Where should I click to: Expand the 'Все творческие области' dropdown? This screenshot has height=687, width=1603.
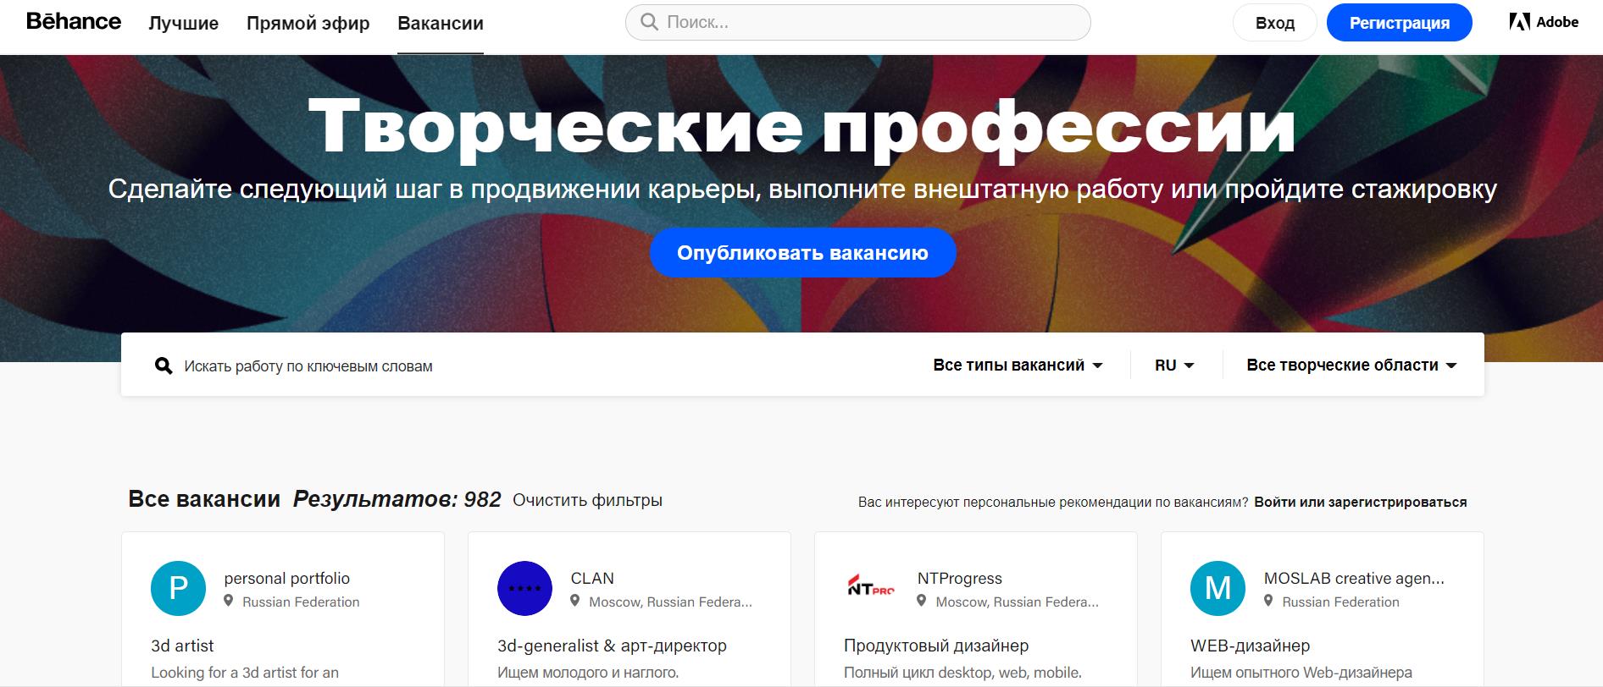click(x=1351, y=365)
